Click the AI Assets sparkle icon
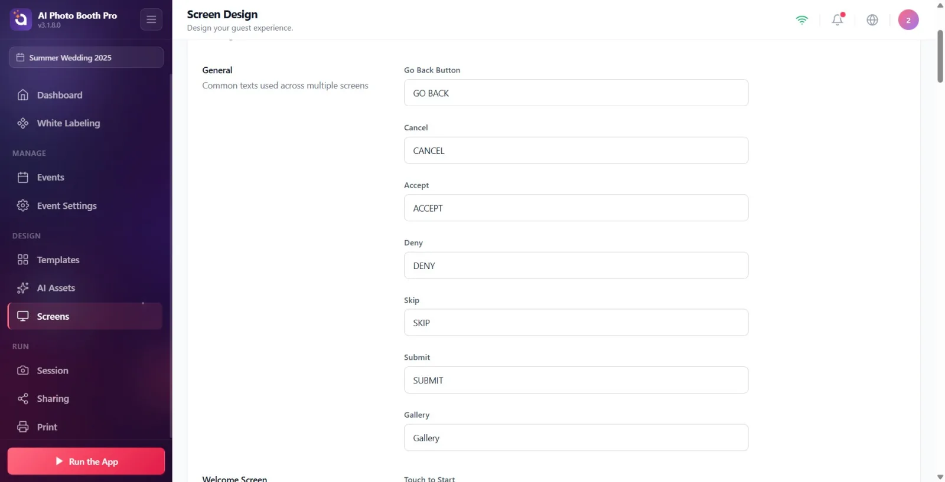 23,288
